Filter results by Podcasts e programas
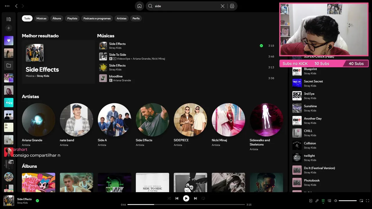Screen dimensions: 372x209 [x=97, y=18]
